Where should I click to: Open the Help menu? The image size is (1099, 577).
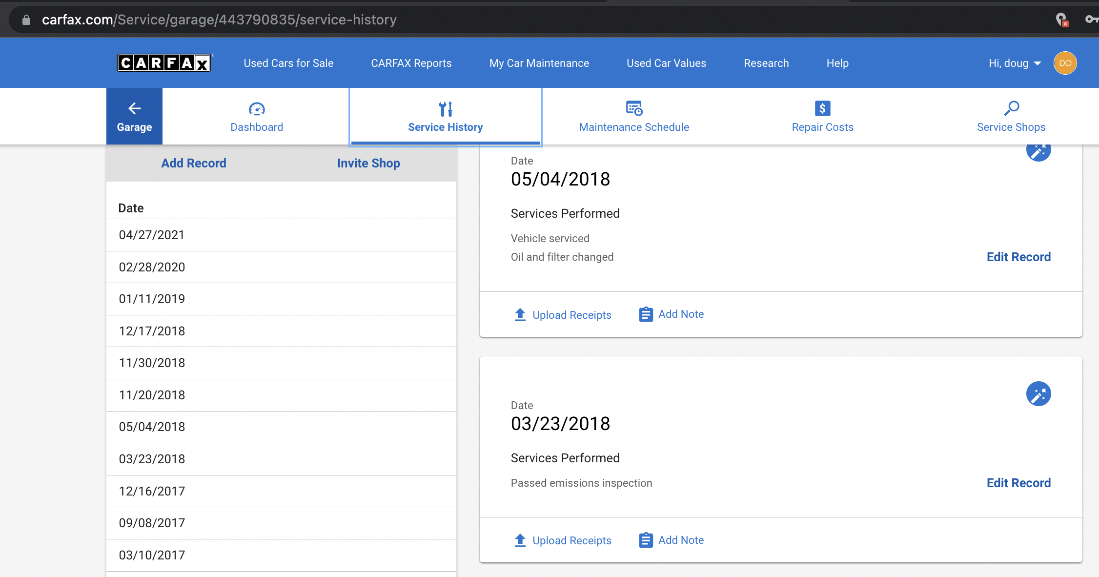[x=837, y=63]
